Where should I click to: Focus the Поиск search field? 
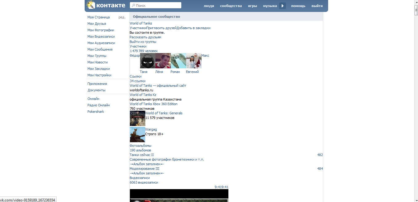pos(155,5)
